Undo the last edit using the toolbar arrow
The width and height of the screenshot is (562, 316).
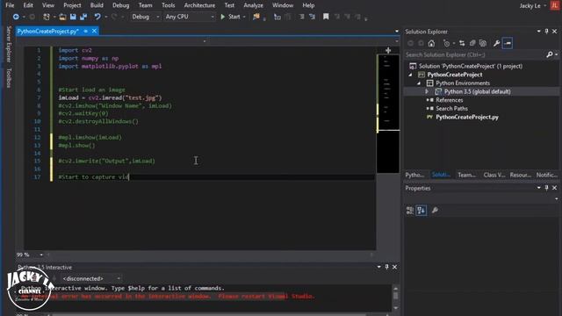pyautogui.click(x=97, y=17)
